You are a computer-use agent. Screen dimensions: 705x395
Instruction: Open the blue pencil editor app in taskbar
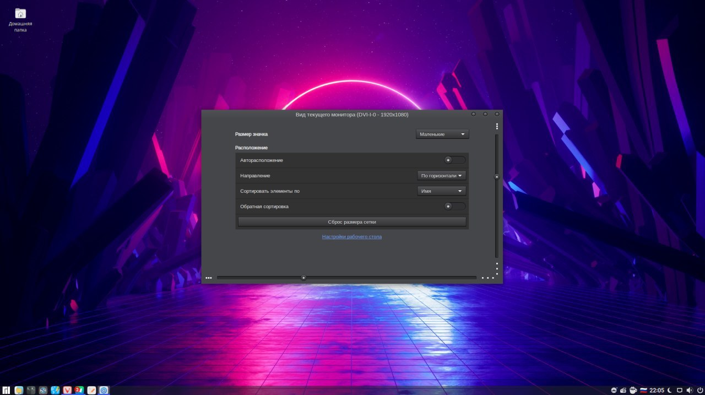[55, 390]
